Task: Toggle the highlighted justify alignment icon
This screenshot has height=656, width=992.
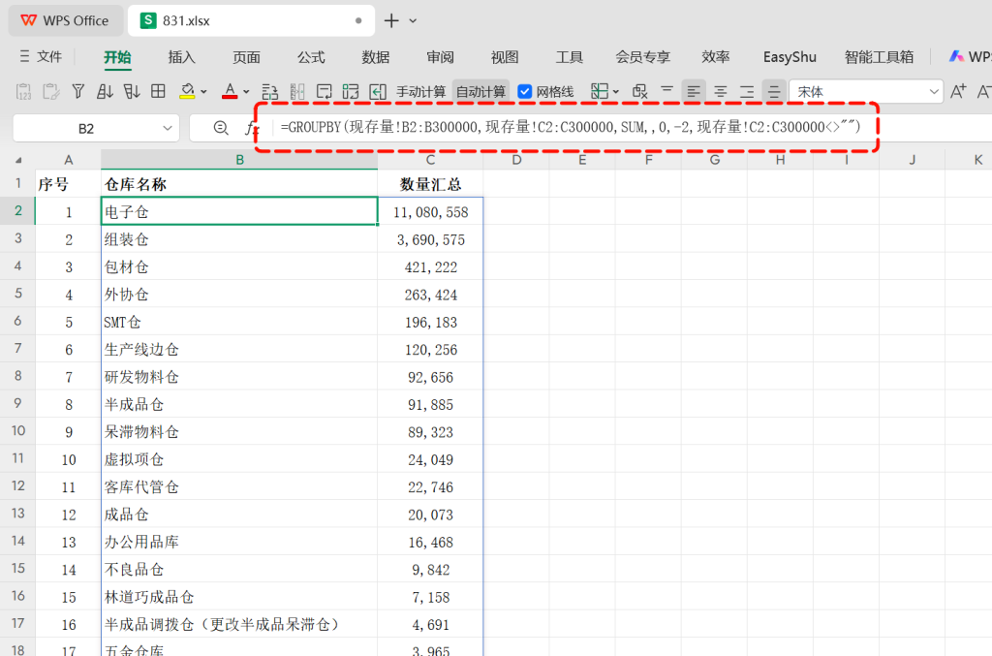Action: 774,92
